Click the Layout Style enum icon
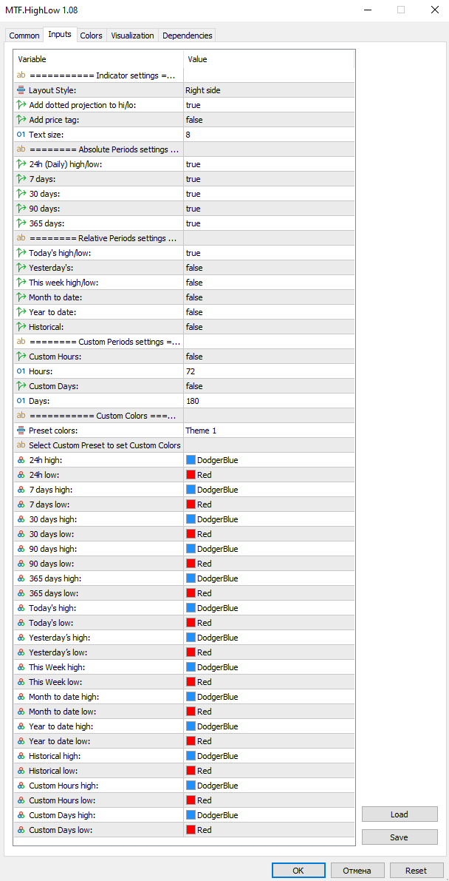 (21, 90)
